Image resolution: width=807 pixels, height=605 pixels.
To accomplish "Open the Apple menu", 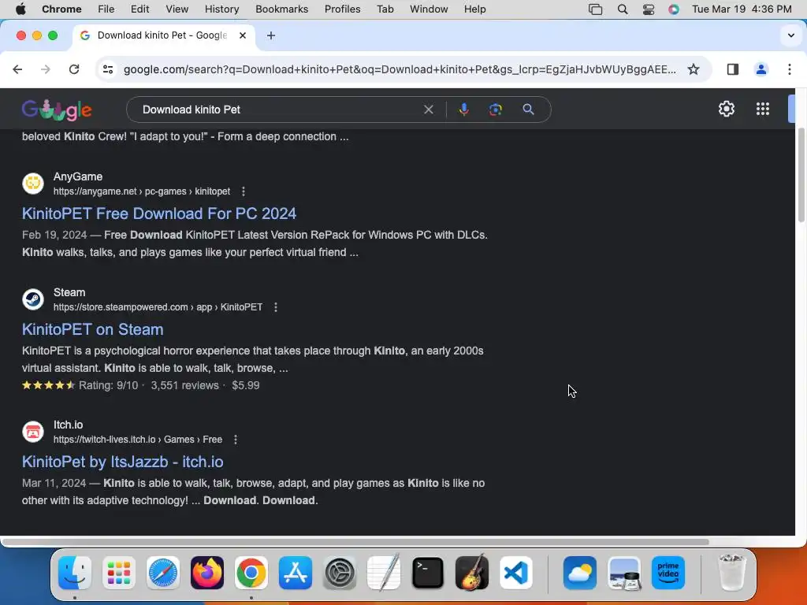I will (20, 9).
